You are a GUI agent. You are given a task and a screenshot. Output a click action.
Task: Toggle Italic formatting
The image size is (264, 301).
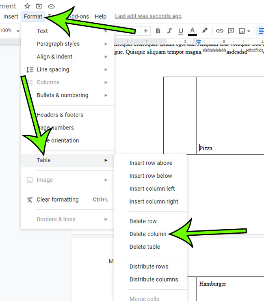[x=169, y=31]
